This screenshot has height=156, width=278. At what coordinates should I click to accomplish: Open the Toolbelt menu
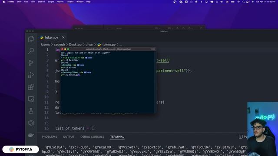tap(70, 2)
